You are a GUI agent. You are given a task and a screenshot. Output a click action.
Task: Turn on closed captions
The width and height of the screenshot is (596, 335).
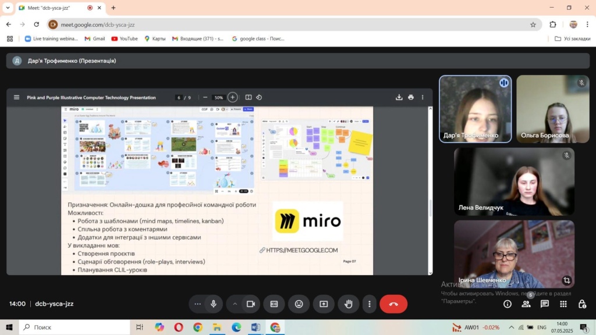tap(274, 304)
